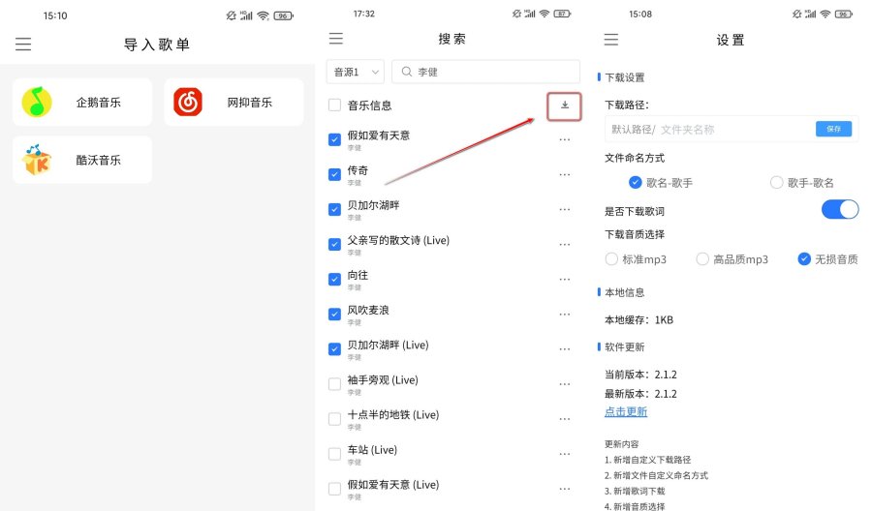This screenshot has height=511, width=872.
Task: Choose 标准mp3 download quality
Action: [611, 259]
